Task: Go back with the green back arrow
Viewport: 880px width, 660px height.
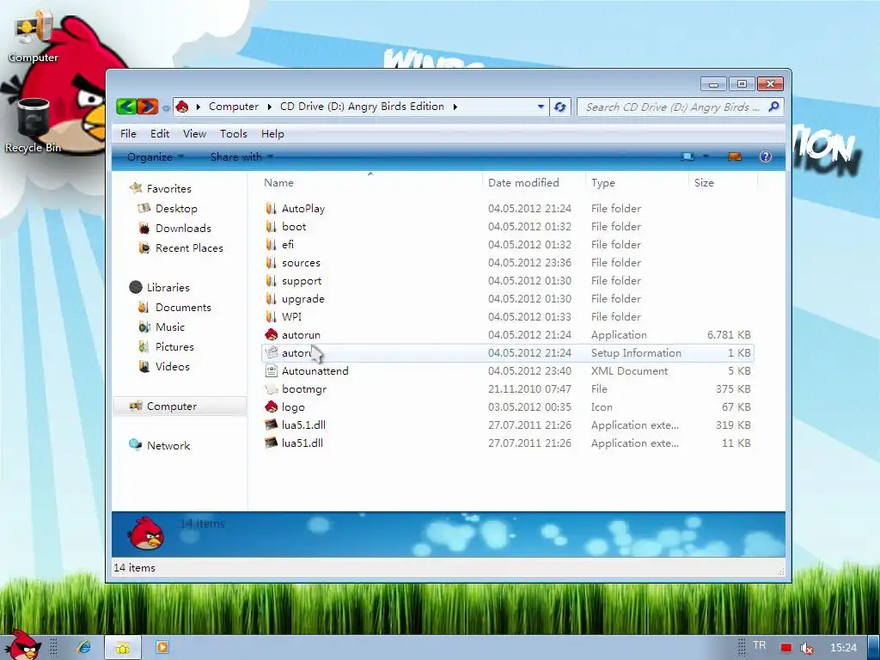Action: click(127, 106)
